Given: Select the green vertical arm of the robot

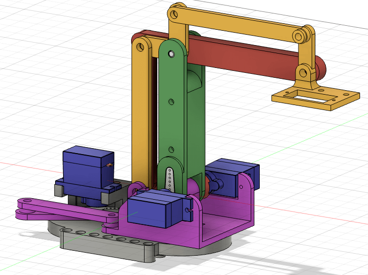Looking at the screenshot, I should point(172,117).
